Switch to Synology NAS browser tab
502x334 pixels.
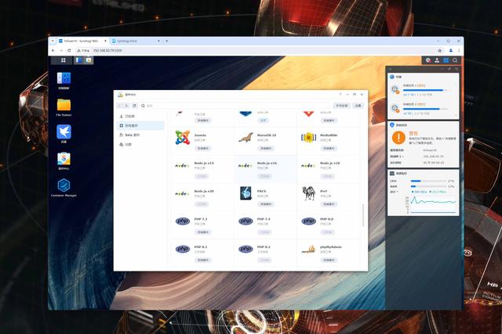82,41
